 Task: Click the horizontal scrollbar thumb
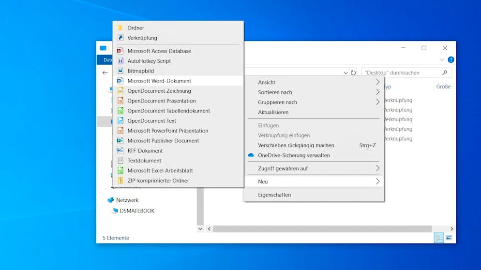[x=322, y=229]
